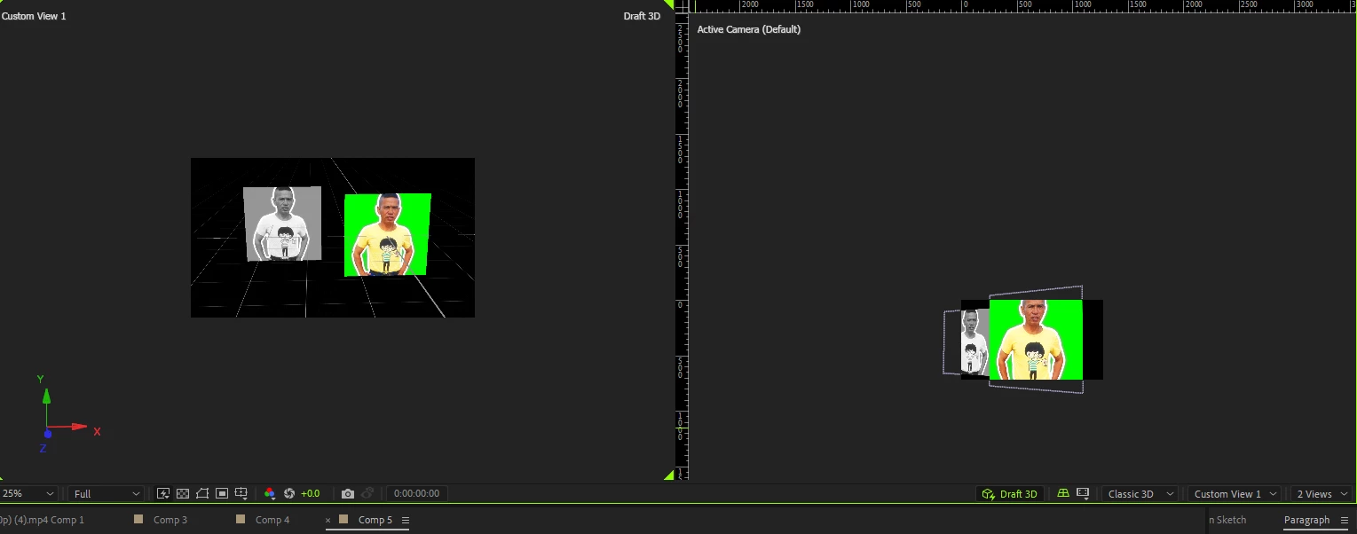Viewport: 1357px width, 534px height.
Task: Close the Comp 5 tab
Action: click(327, 520)
